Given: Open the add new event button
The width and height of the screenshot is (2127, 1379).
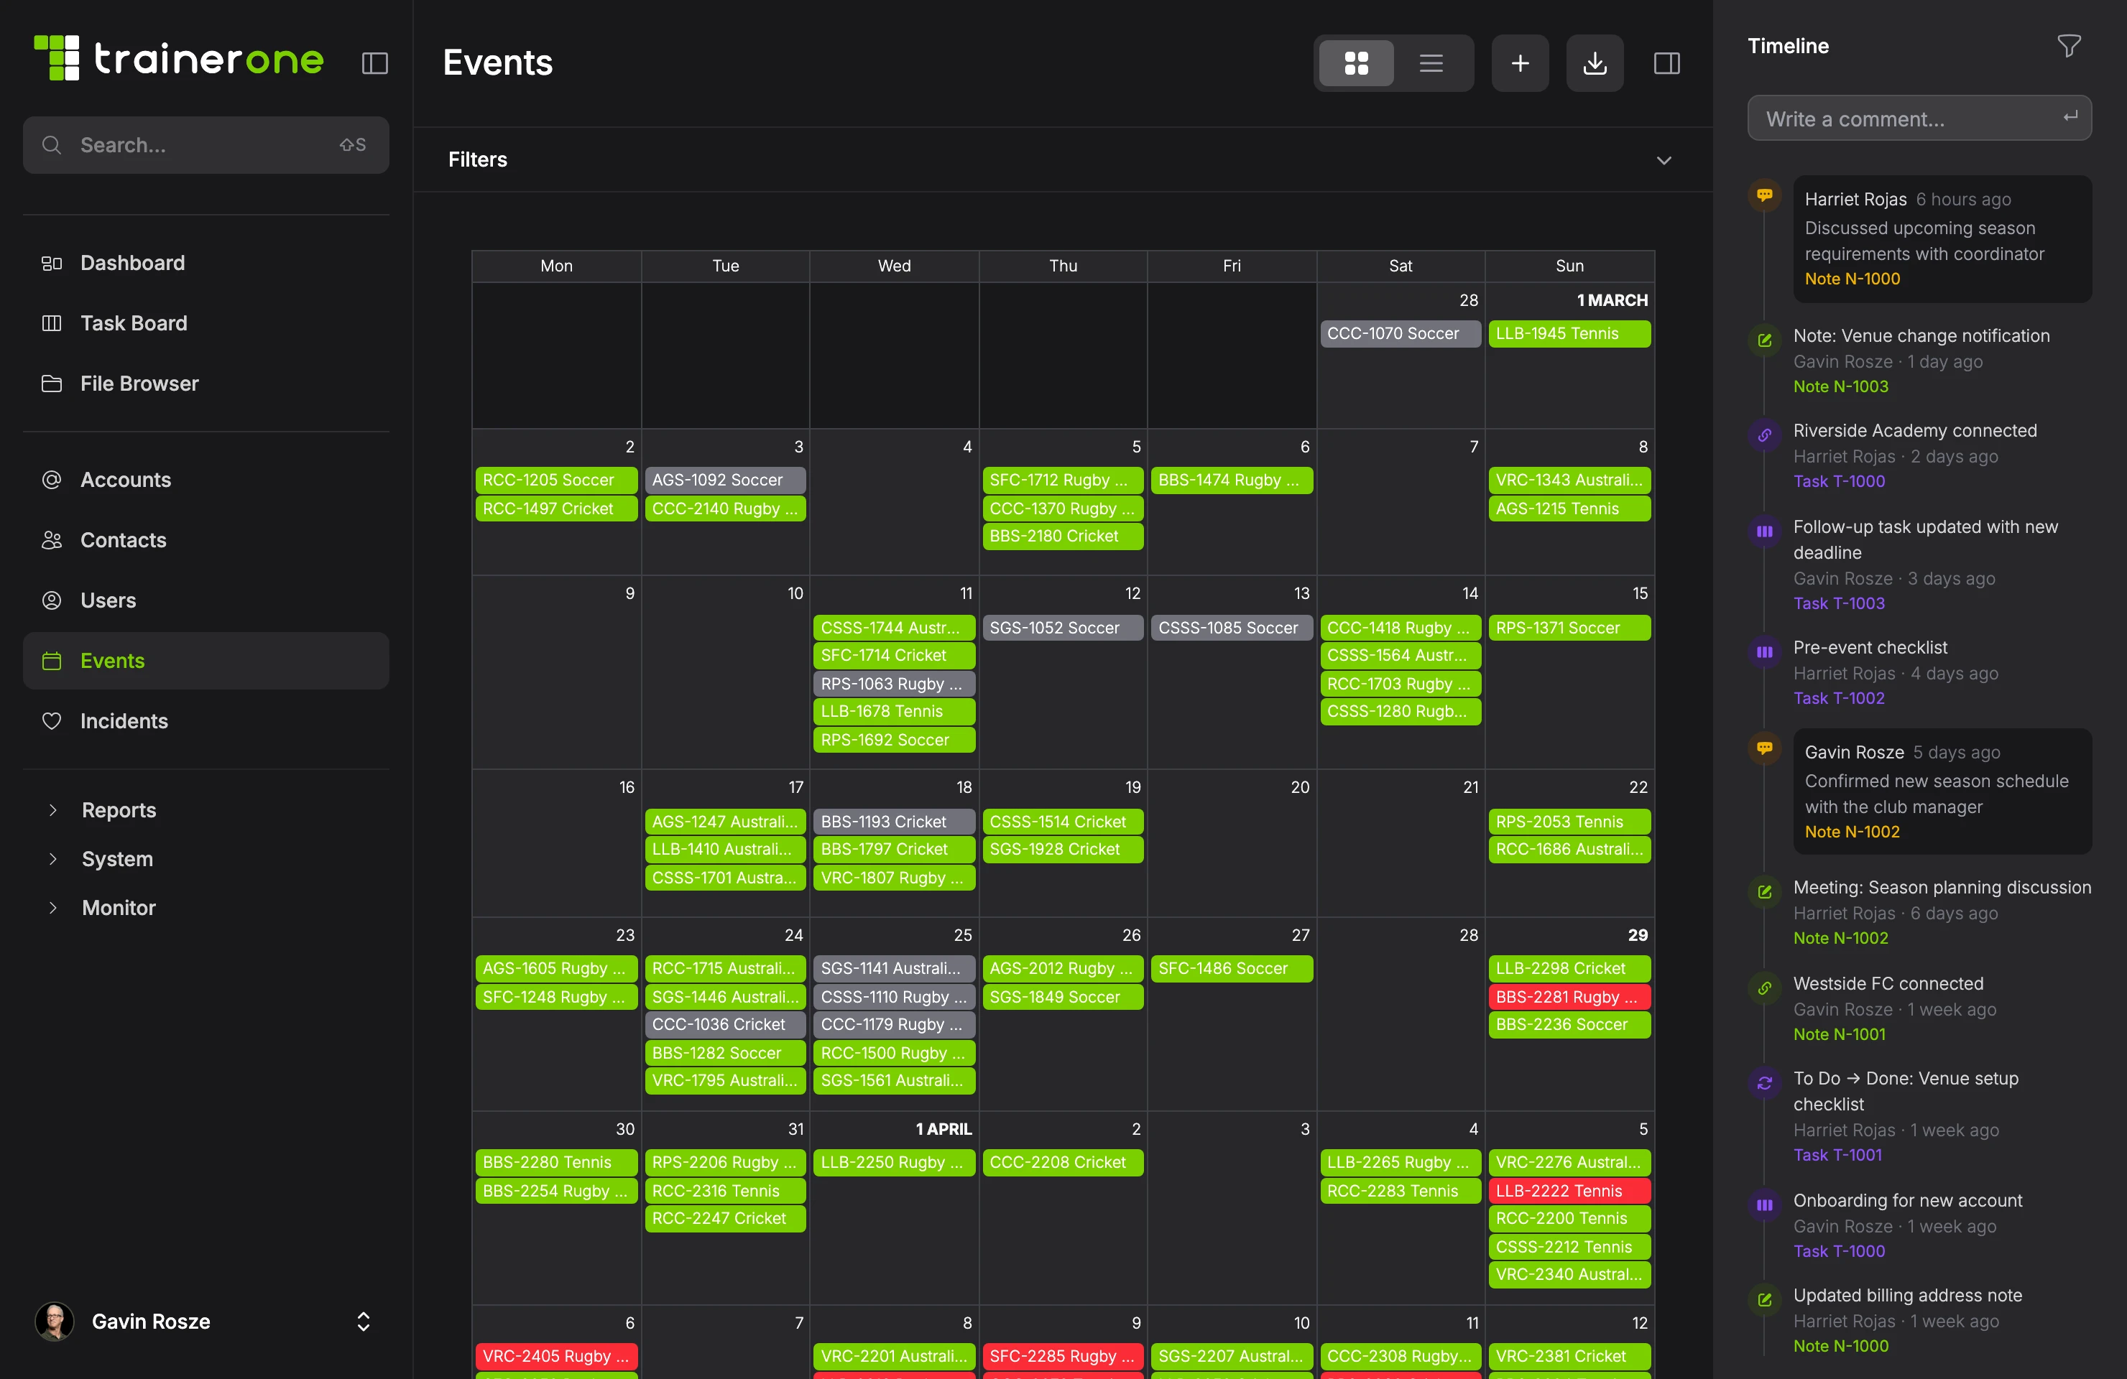Looking at the screenshot, I should click(1519, 62).
